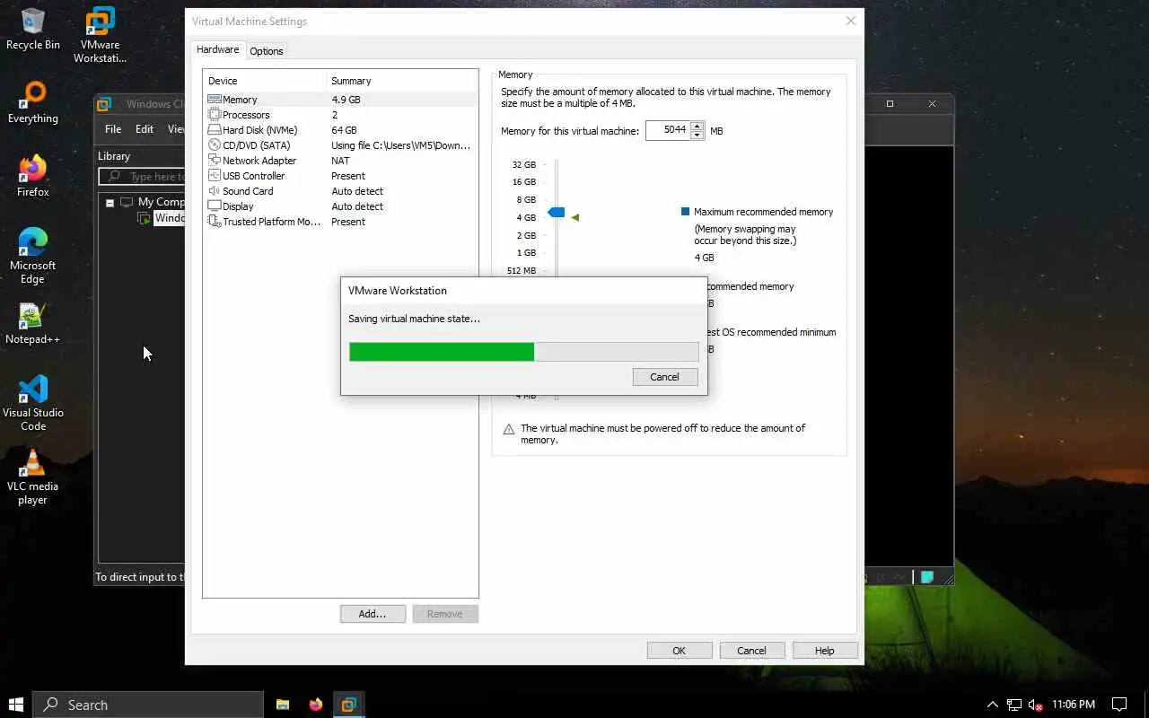1149x718 pixels.
Task: Click the 'Maximum recommended memory' legend label
Action: [x=763, y=212]
